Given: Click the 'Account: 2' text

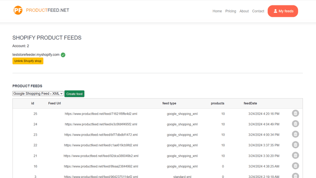Looking at the screenshot, I should coord(21,46).
